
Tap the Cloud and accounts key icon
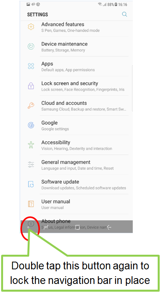pos(31,105)
